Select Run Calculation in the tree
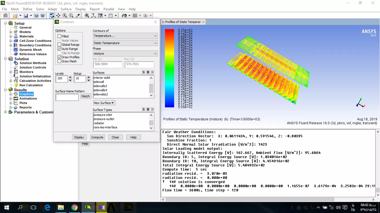The image size is (380, 213). 31,85
